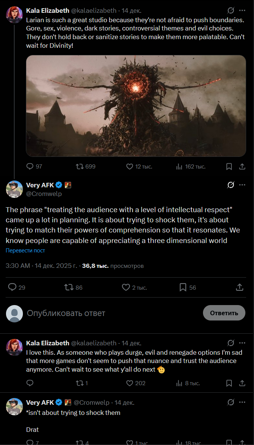Image resolution: width=254 pixels, height=445 pixels.
Task: Open more options on main Very AFK post
Action: 242,185
